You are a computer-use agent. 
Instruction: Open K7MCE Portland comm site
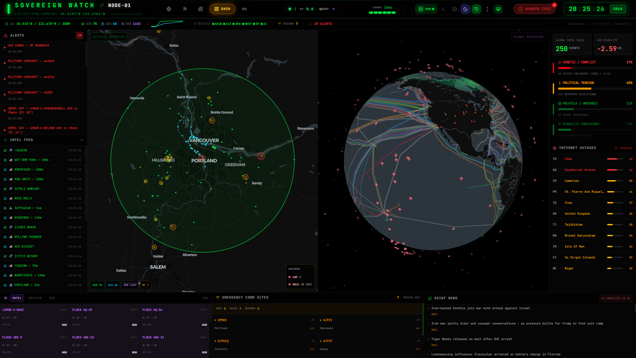(264, 324)
